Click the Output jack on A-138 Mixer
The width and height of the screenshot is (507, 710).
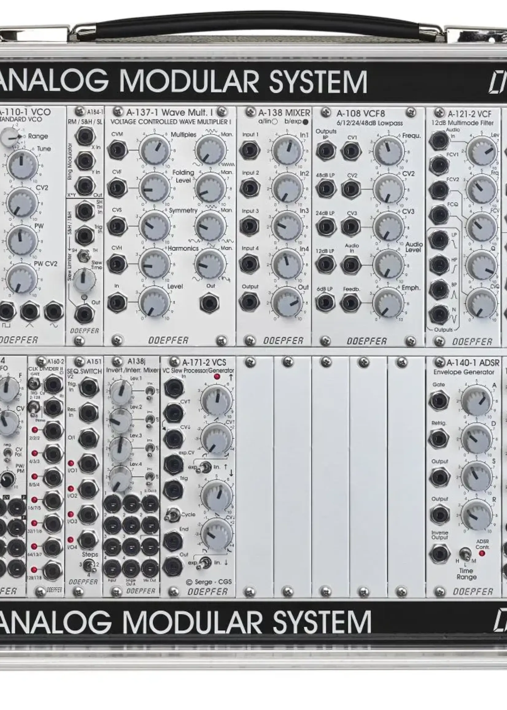click(250, 302)
